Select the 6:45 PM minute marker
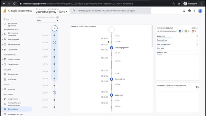Viewport: 206px width, 116px height. click(x=54, y=93)
